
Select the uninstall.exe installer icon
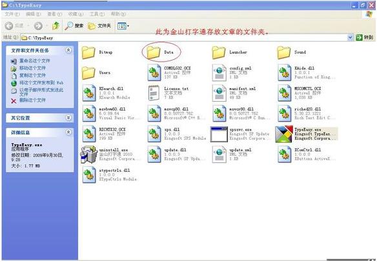coord(88,154)
